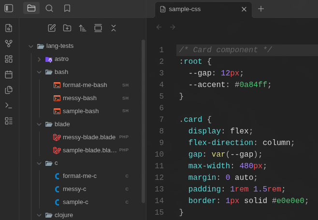Click the padding 1rem 1.5rem line
This screenshot has height=220, width=318.
pyautogui.click(x=237, y=189)
